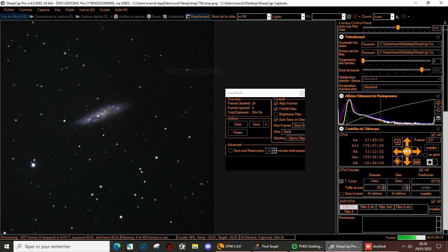Open the Soustraction d'arrière-plan dropdown
The height and width of the screenshot is (252, 448).
[402, 87]
